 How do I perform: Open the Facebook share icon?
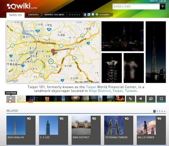tap(85, 15)
